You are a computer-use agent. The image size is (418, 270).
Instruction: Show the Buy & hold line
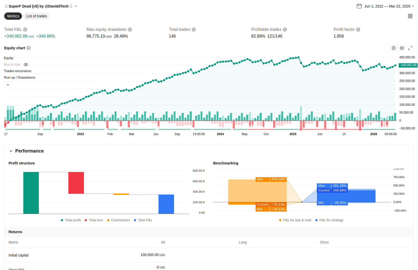(x=26, y=65)
